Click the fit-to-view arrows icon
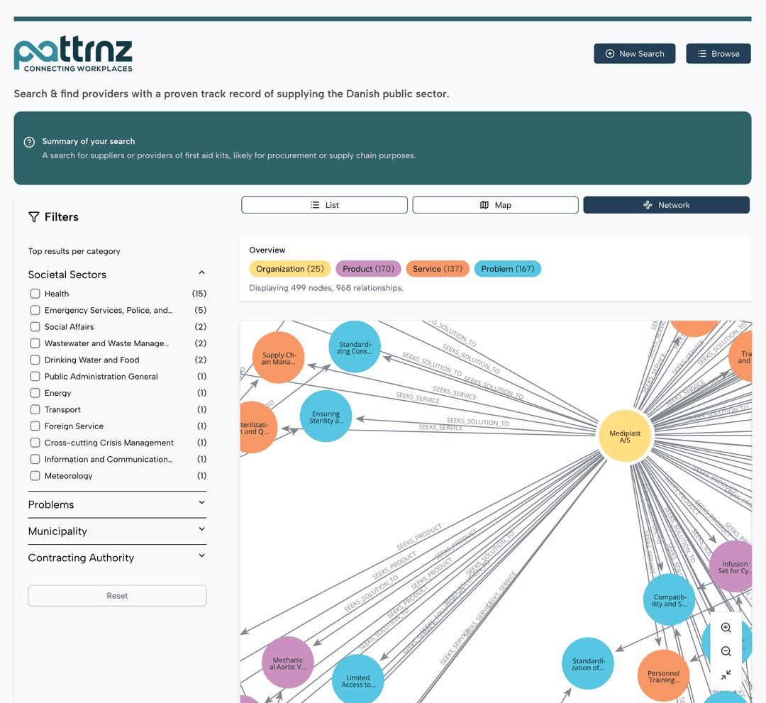This screenshot has height=703, width=766. (726, 675)
